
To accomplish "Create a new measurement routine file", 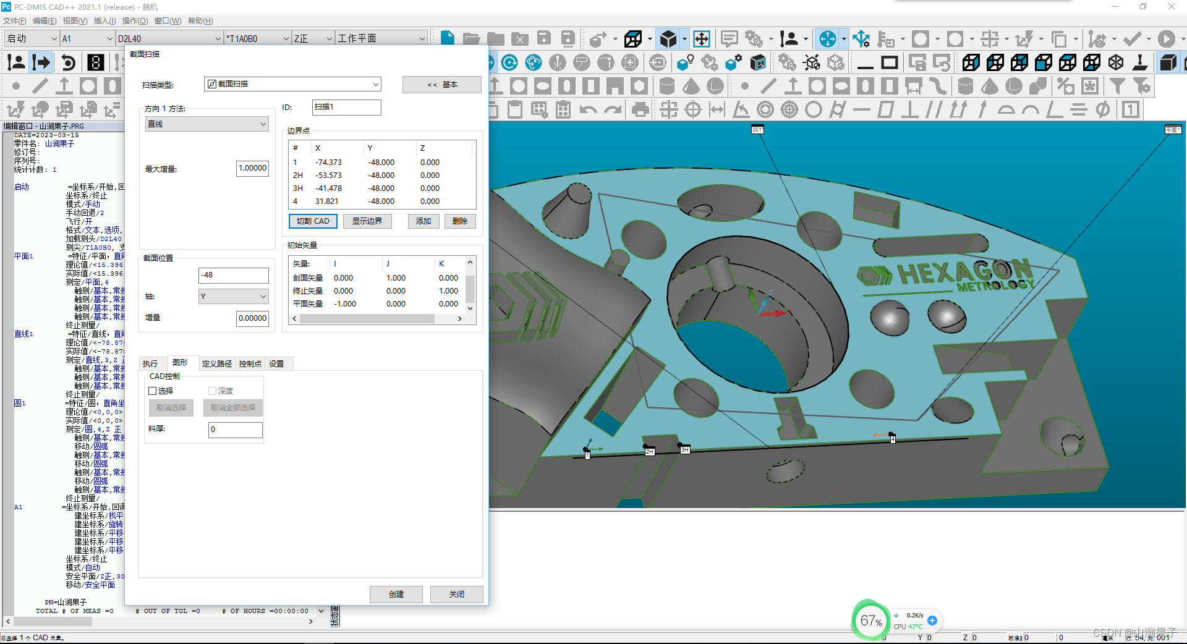I will (x=448, y=38).
